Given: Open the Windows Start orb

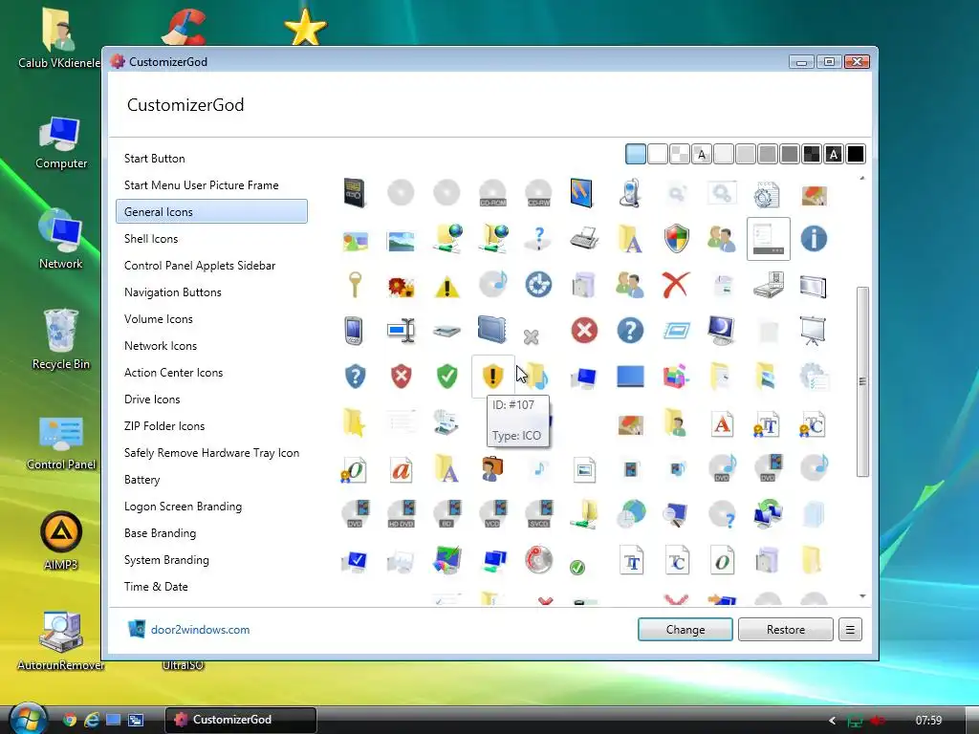Looking at the screenshot, I should 28,719.
